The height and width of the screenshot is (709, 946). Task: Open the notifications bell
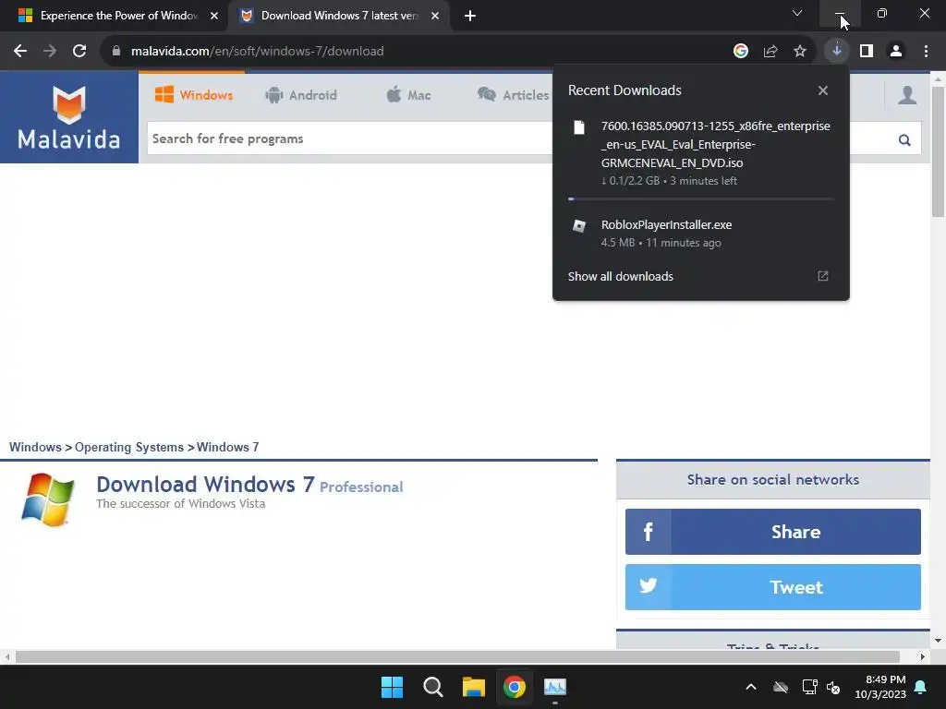[x=921, y=687]
